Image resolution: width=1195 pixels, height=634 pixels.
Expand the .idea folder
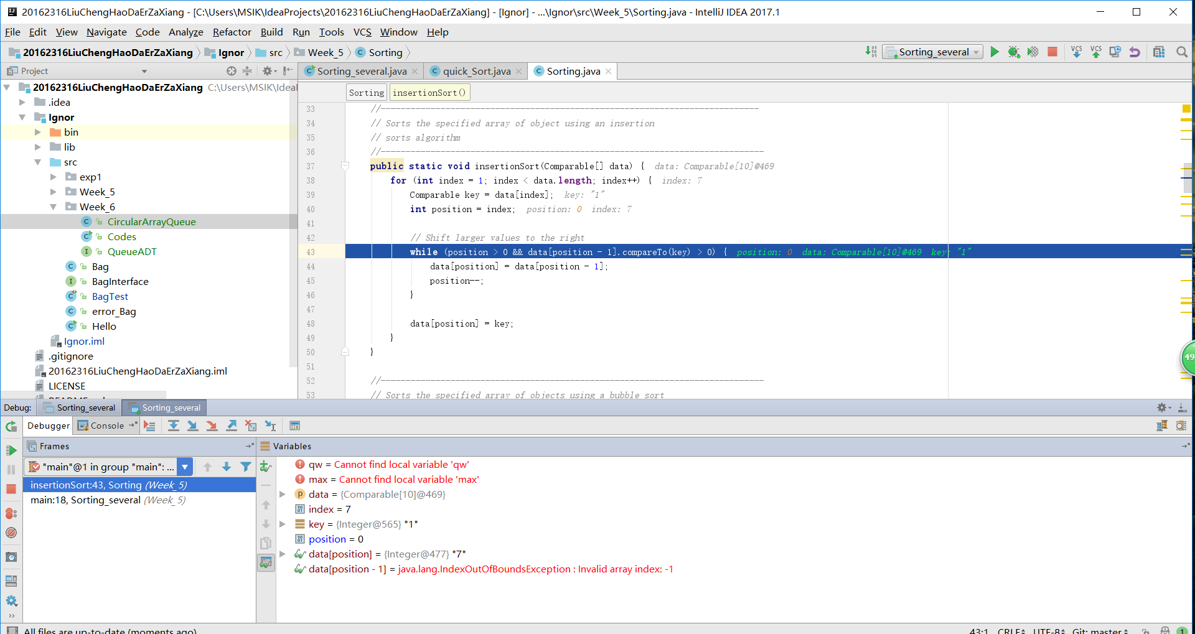22,102
